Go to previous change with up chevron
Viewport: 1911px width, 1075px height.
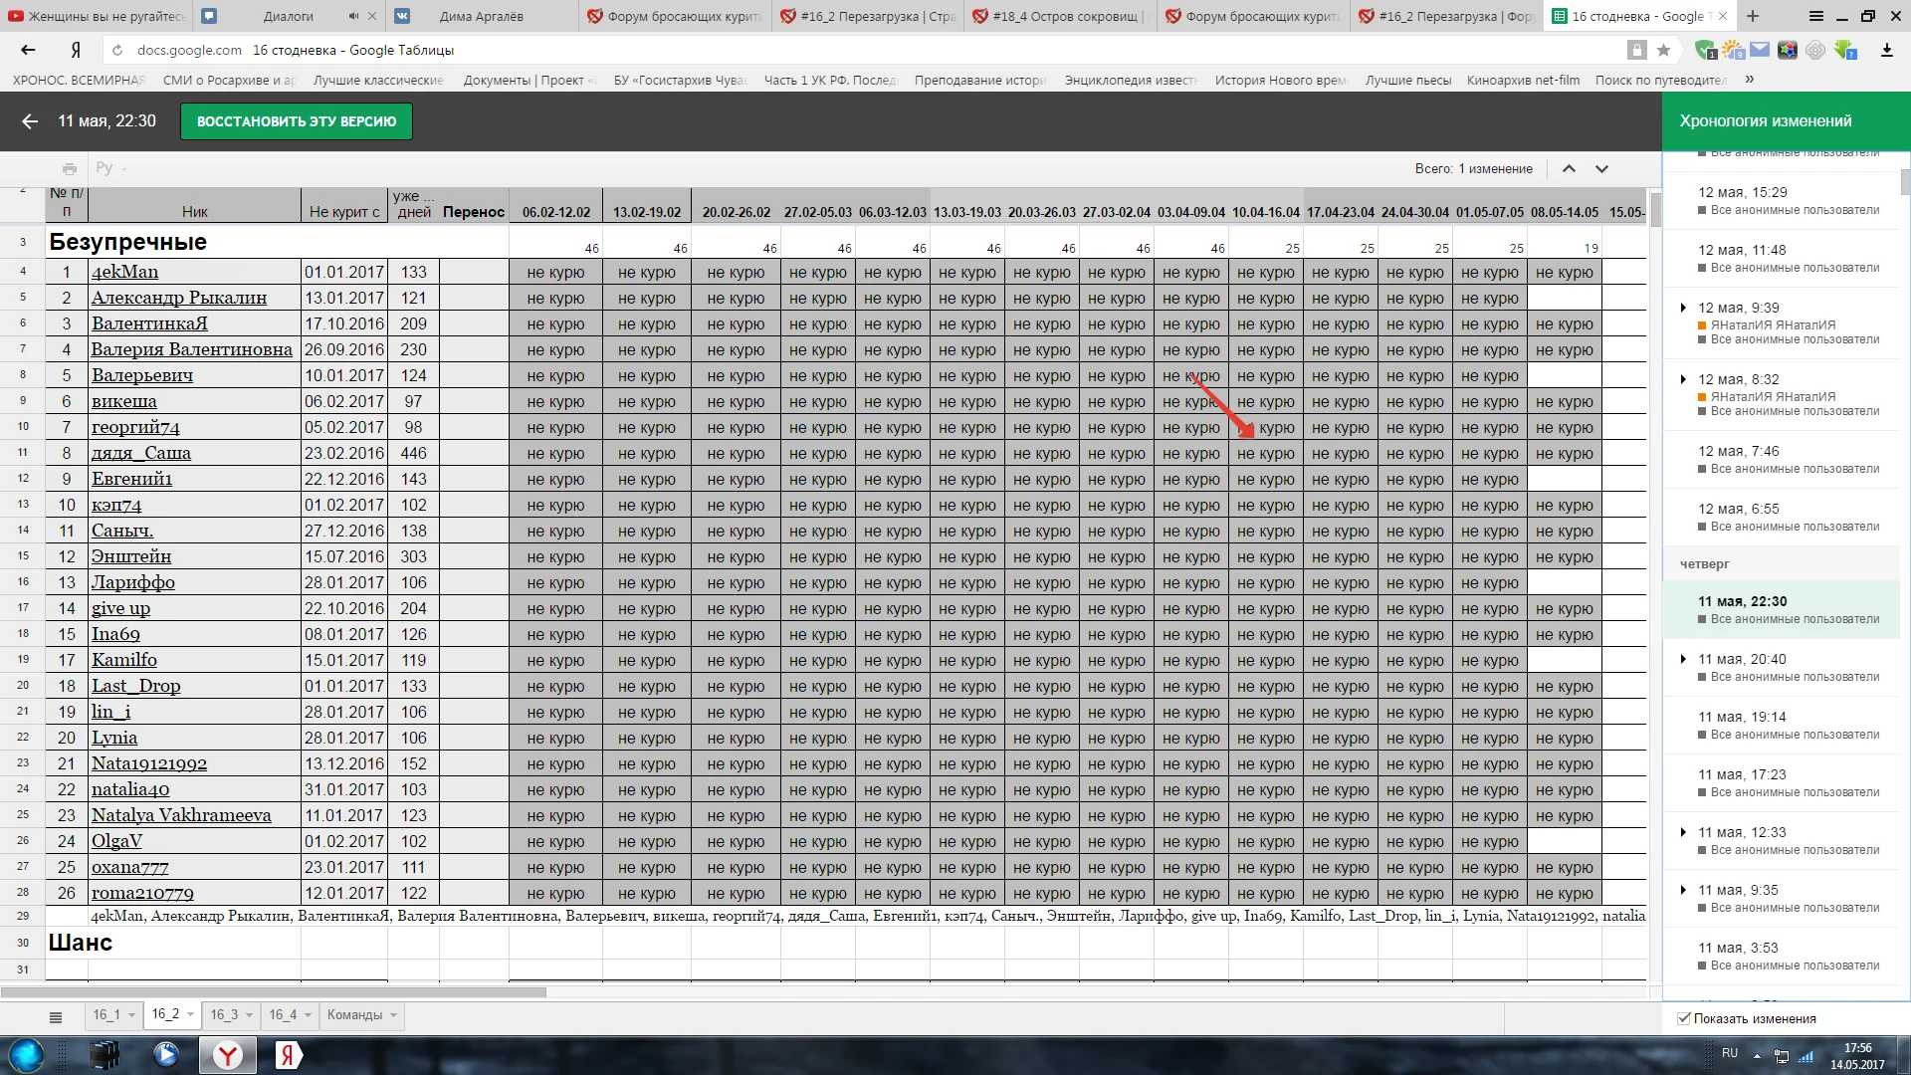click(1569, 168)
